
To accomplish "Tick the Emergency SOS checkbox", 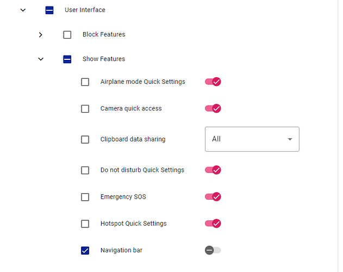I will coord(85,197).
